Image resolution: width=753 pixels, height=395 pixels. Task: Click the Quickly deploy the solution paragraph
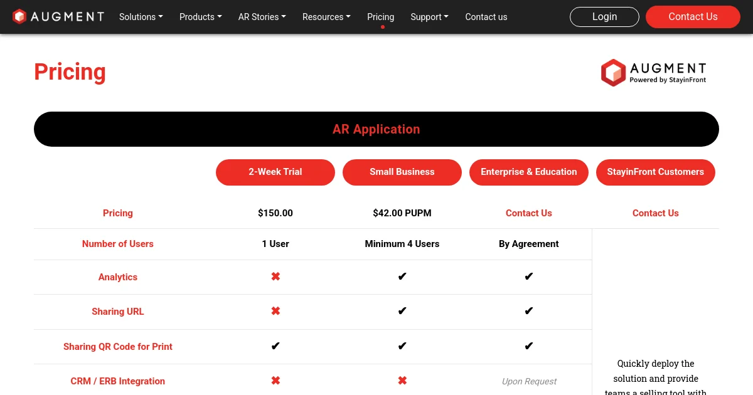656,378
